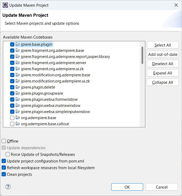182x196 pixels.
Task: Uncheck Refresh workspace resources from local filesystem
Action: click(x=4, y=168)
